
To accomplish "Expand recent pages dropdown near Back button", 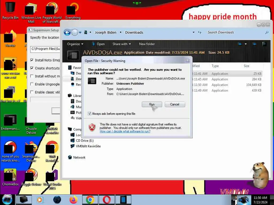I will point(80,32).
